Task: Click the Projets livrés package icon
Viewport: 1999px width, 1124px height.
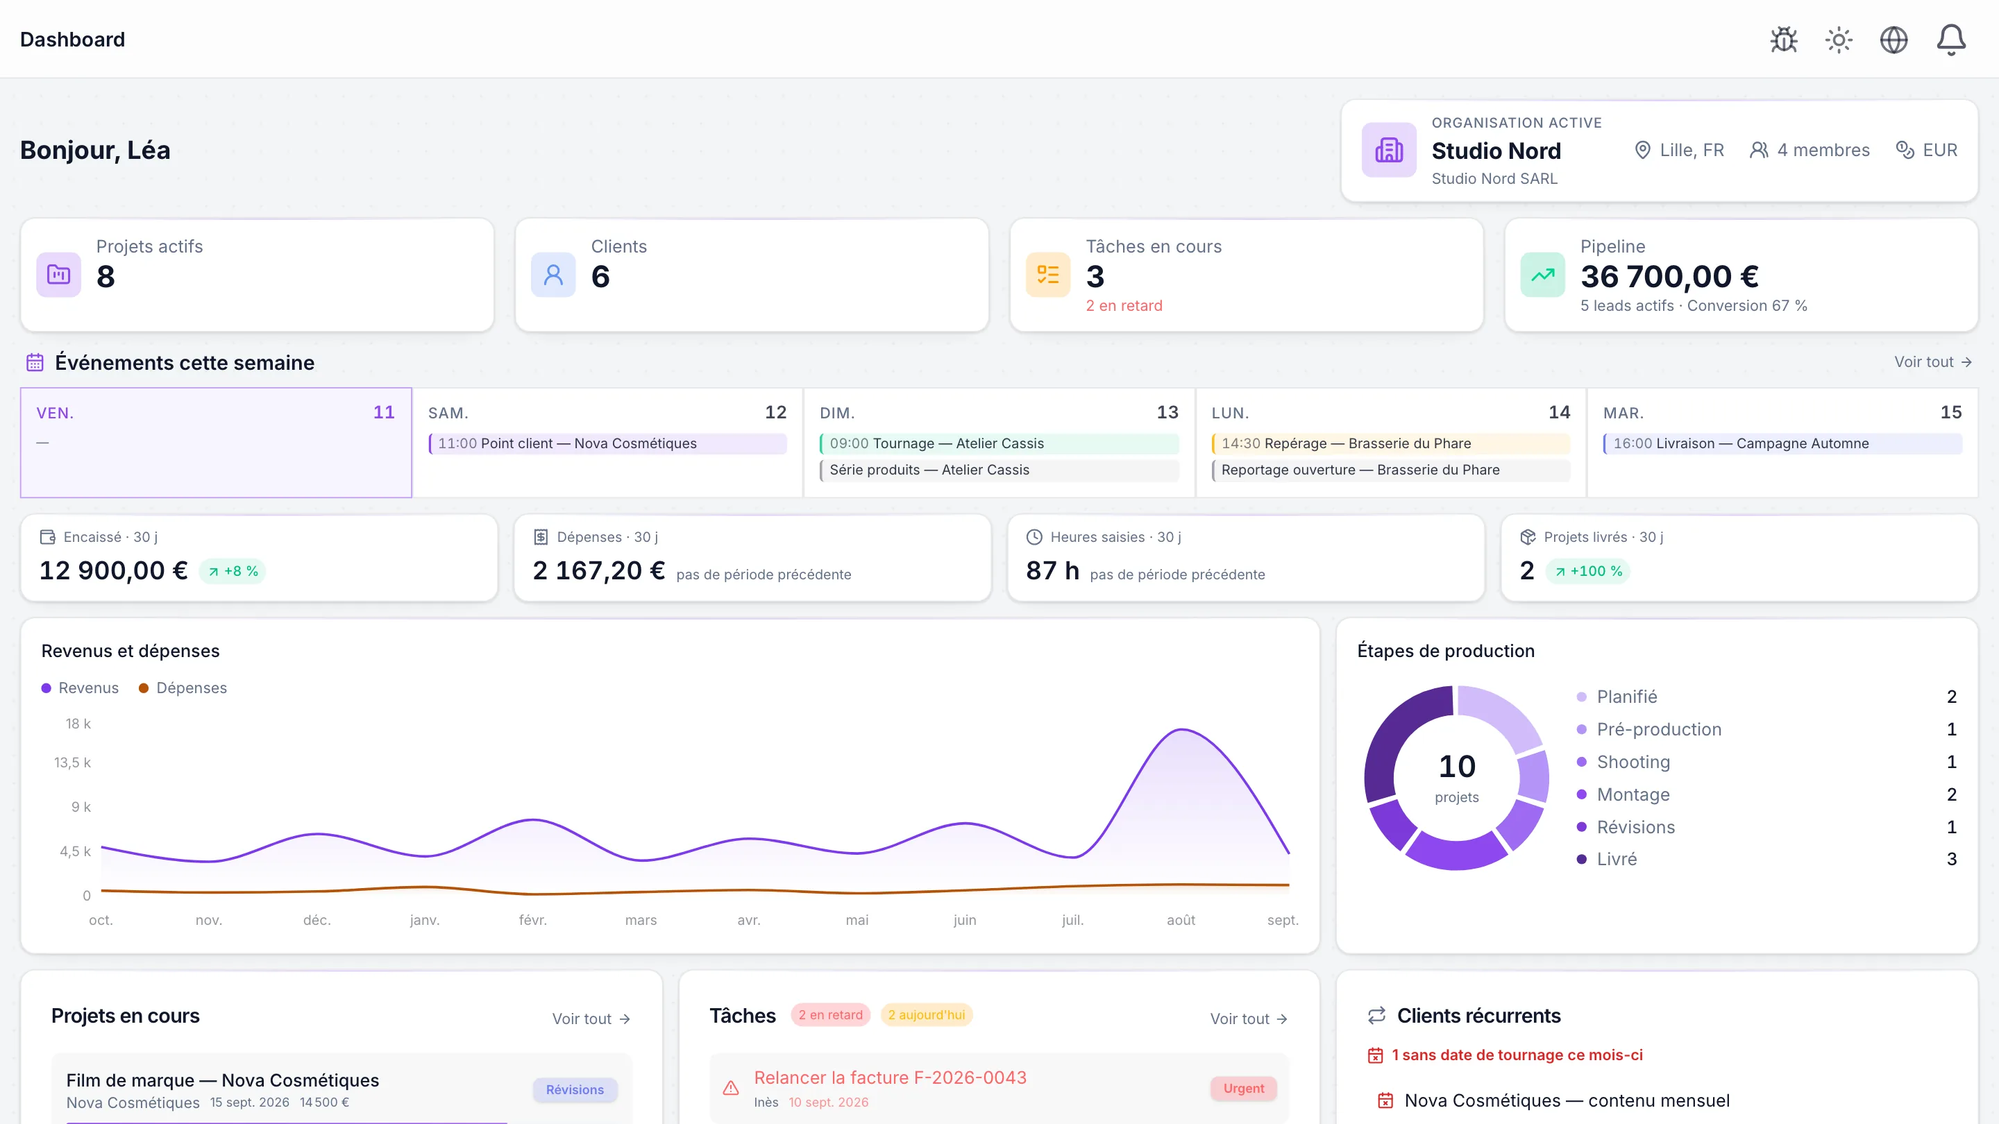Action: tap(1528, 537)
